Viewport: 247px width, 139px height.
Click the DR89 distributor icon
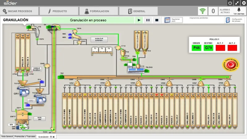[139, 83]
